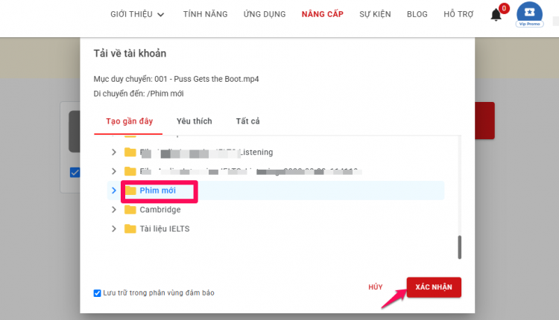The width and height of the screenshot is (559, 320).
Task: Open the BLOG page
Action: [417, 14]
